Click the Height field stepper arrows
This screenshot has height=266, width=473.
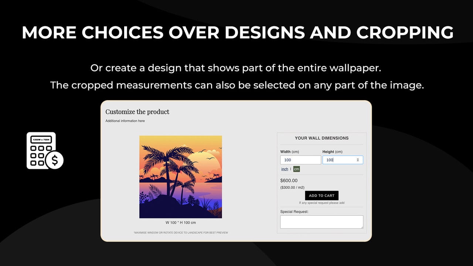[x=357, y=160]
